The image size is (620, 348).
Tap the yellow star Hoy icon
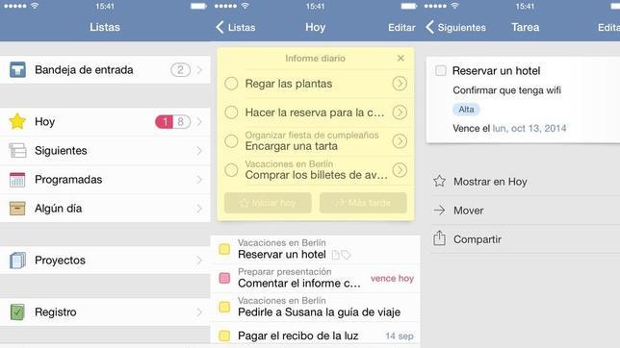click(x=17, y=122)
